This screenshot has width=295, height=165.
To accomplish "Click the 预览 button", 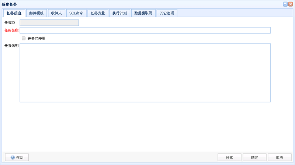I will tap(229, 158).
